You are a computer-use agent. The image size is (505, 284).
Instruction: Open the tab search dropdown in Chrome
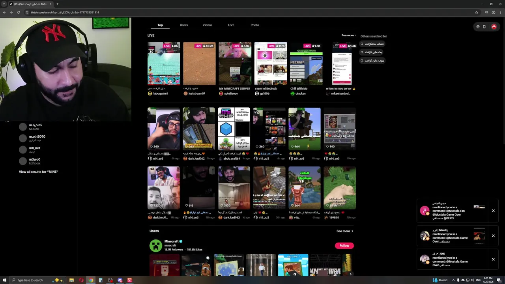4,4
